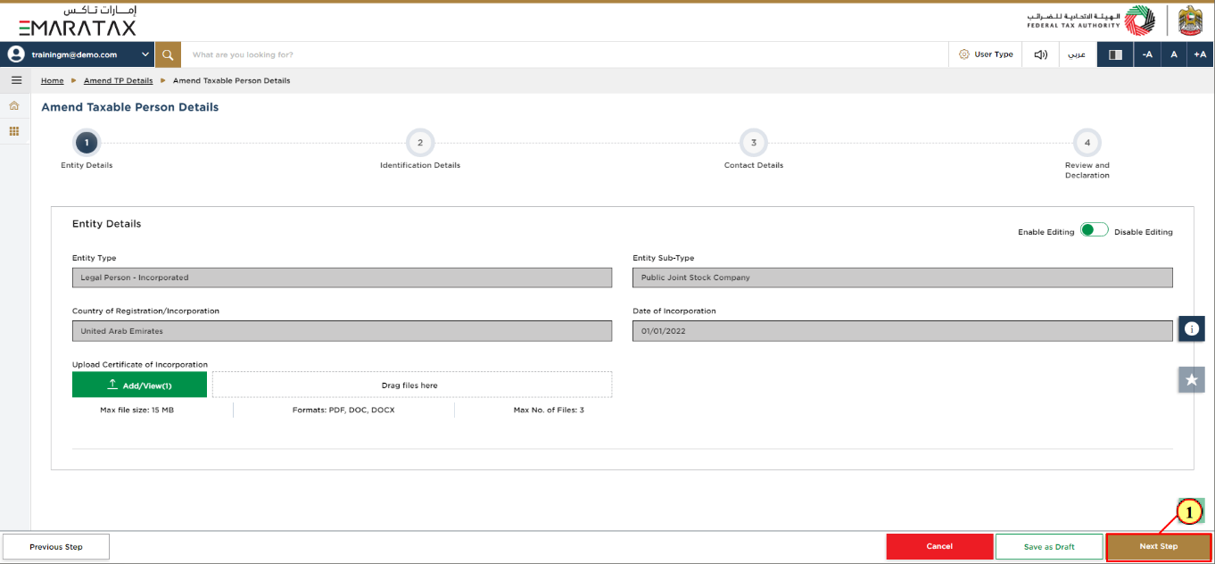Switch language to Arabic
This screenshot has height=564, width=1215.
pos(1078,54)
